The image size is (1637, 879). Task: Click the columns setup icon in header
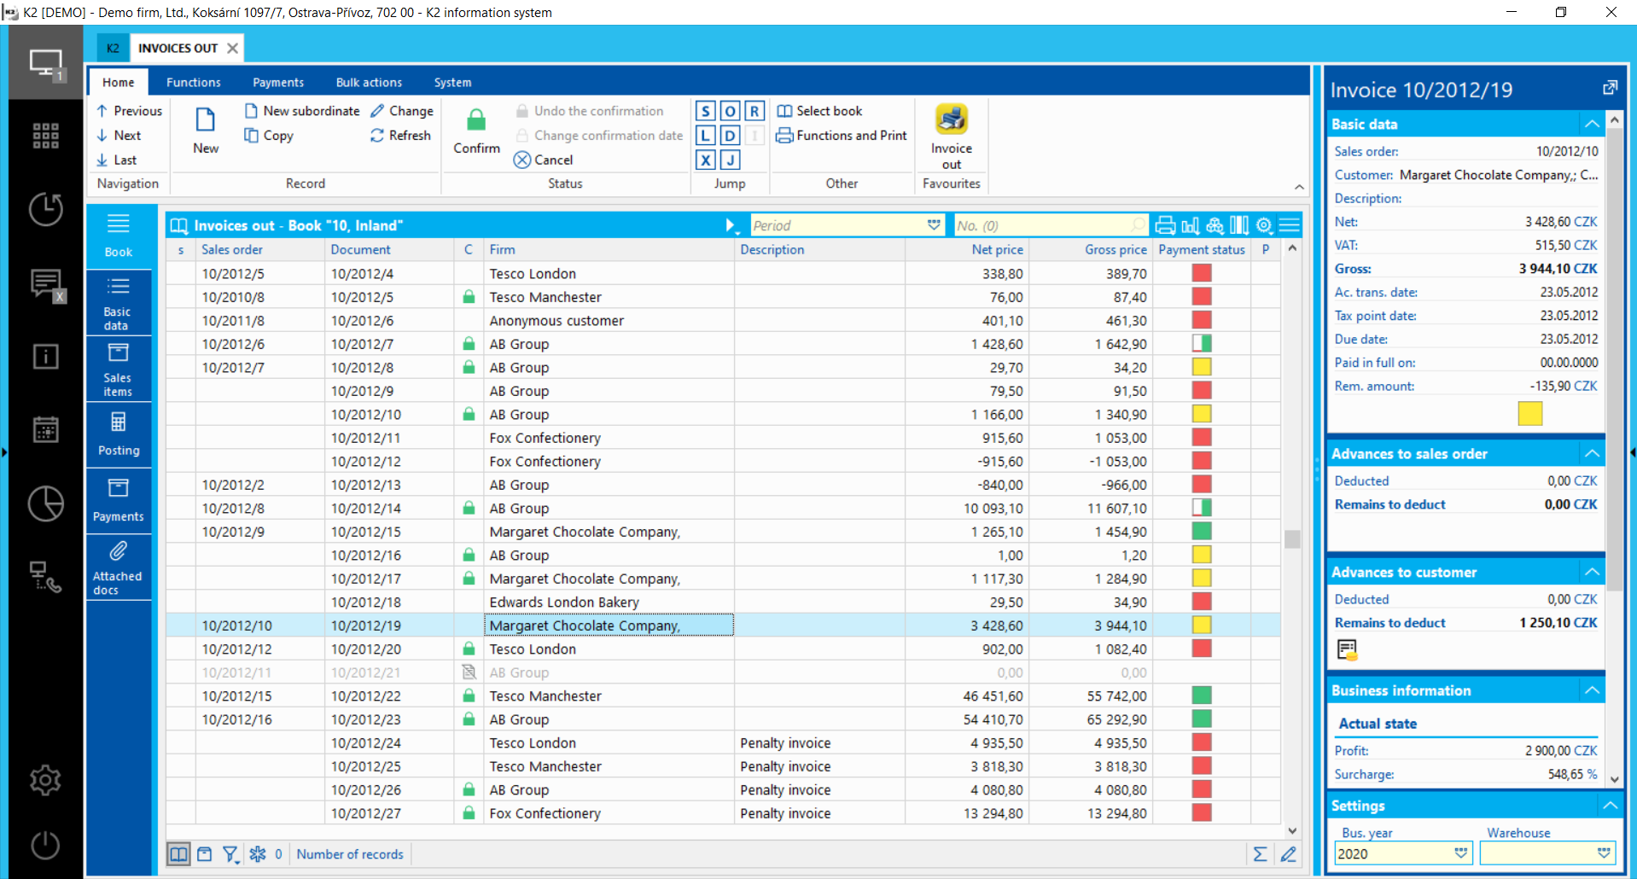pyautogui.click(x=1239, y=225)
